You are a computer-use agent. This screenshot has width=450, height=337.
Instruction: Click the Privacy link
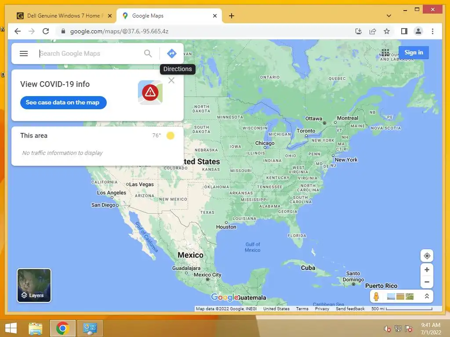(322, 308)
